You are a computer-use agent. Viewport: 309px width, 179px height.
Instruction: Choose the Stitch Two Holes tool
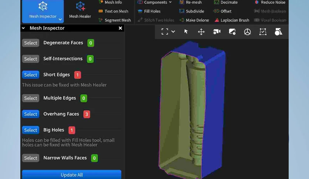(x=156, y=20)
